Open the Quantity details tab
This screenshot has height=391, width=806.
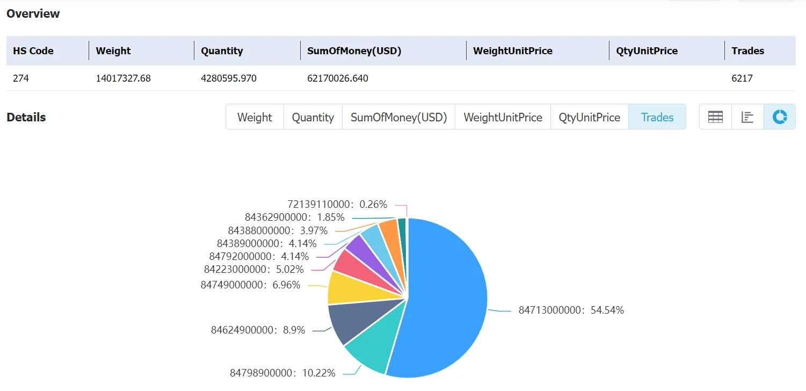click(313, 117)
